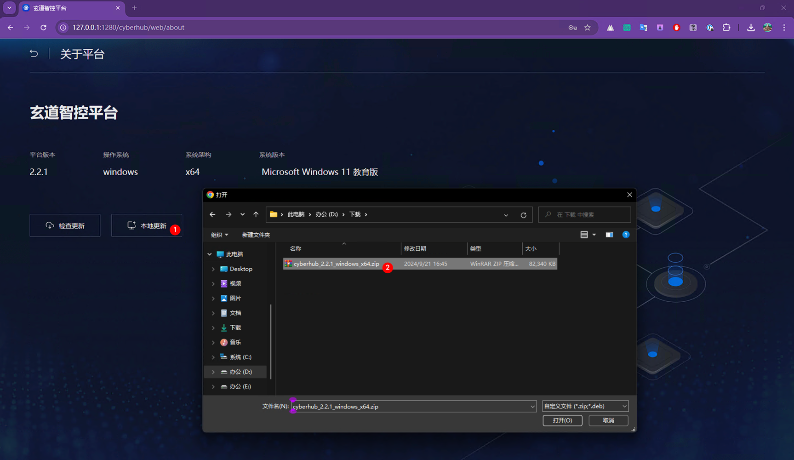Refresh the file dialog folder view
This screenshot has height=460, width=794.
click(523, 215)
